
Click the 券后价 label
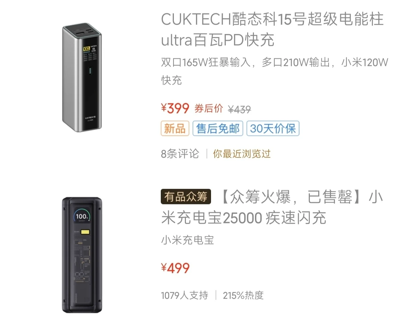(208, 109)
